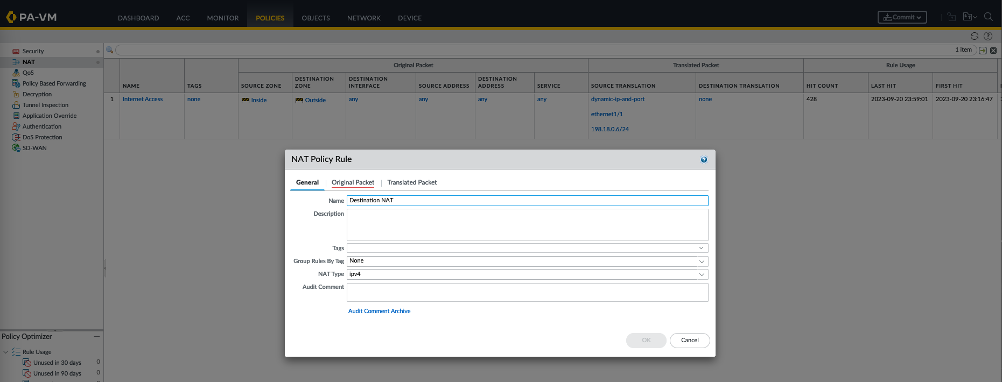Clear the filter with the X icon
This screenshot has width=1002, height=382.
click(993, 51)
